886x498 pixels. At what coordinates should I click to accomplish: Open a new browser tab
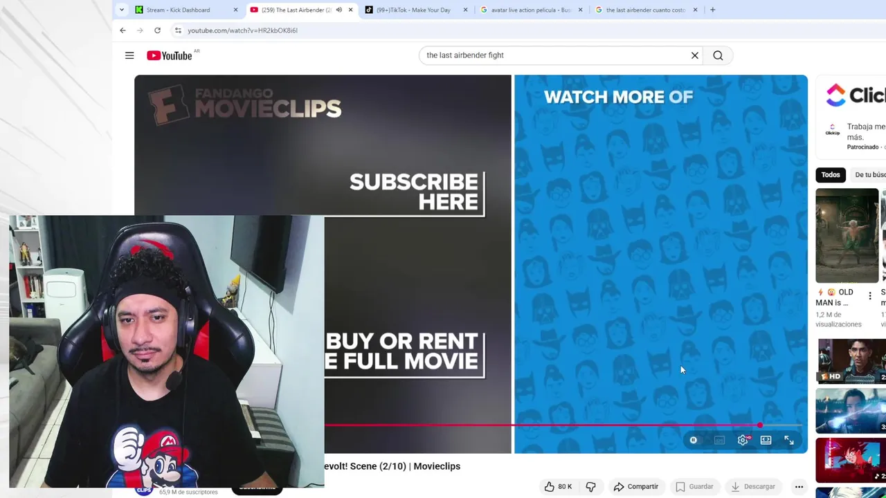pyautogui.click(x=712, y=10)
